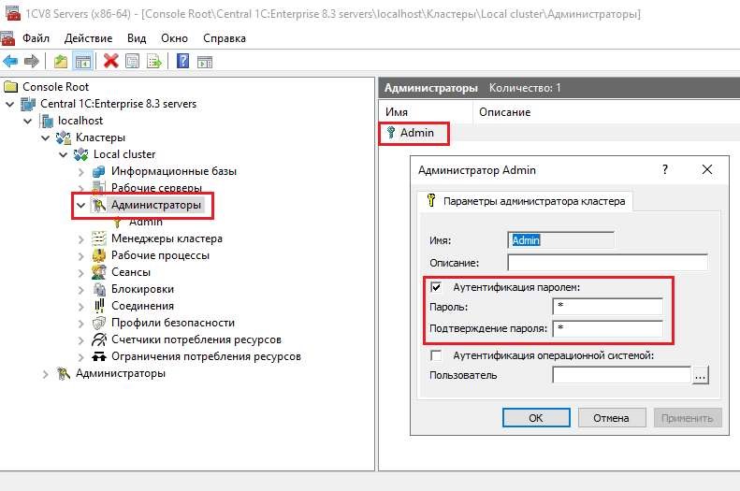Open the Справка menu

click(224, 38)
